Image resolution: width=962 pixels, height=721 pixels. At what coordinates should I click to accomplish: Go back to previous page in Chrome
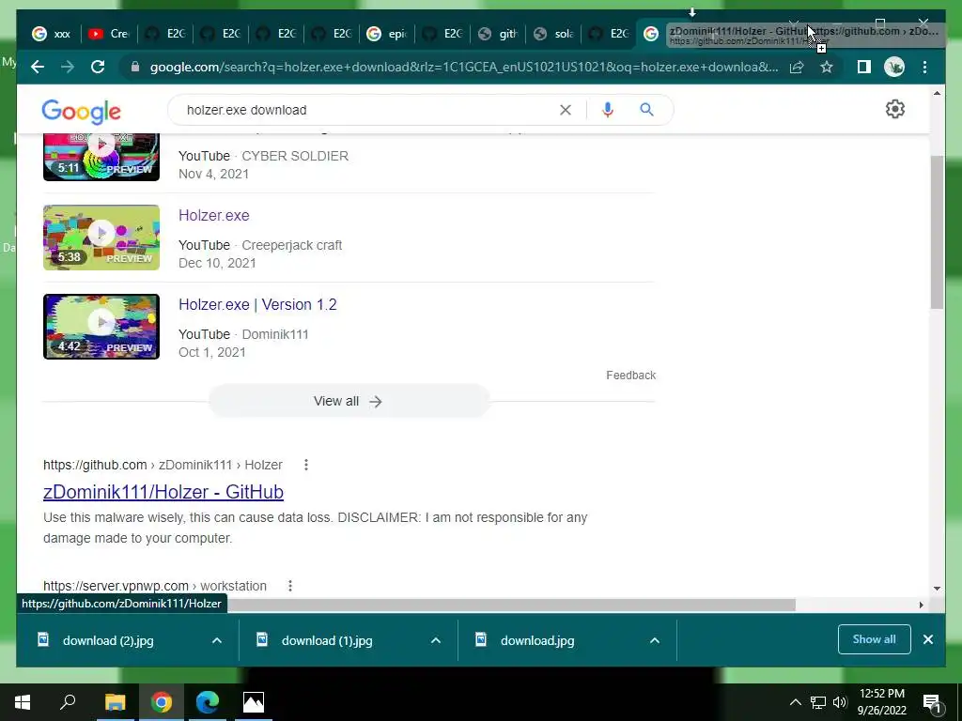pos(38,67)
